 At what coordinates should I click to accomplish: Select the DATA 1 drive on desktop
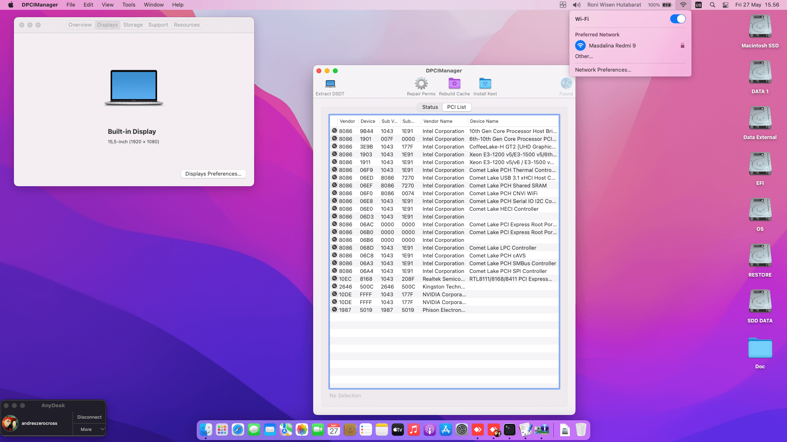(x=760, y=72)
